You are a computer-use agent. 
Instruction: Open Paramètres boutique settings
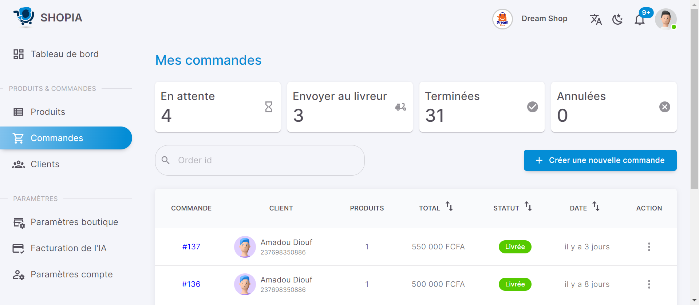pyautogui.click(x=74, y=222)
